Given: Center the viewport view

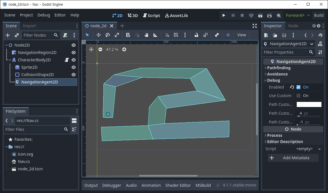Looking at the screenshot, I should click(x=91, y=49).
